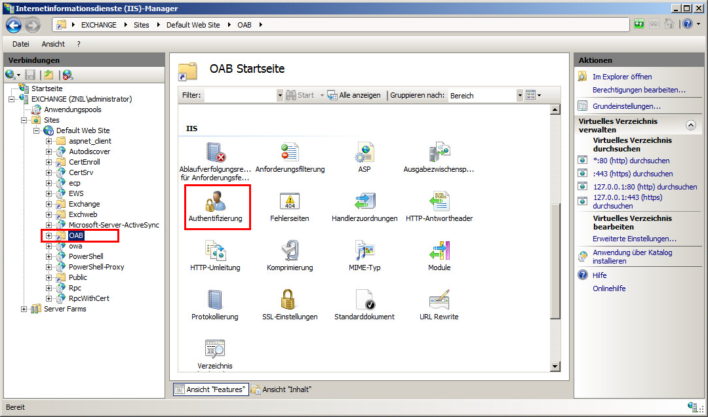The image size is (708, 417).
Task: Open the Protokollierung feature
Action: click(215, 300)
